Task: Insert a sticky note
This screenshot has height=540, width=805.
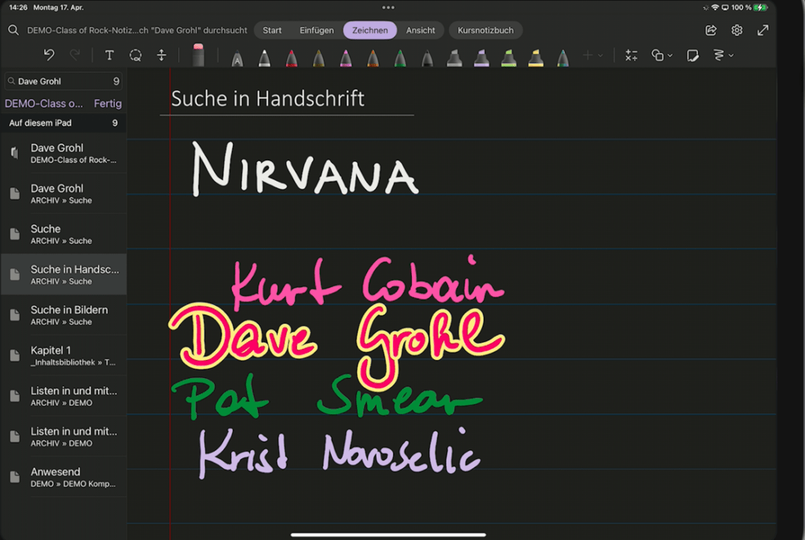Action: (x=693, y=56)
